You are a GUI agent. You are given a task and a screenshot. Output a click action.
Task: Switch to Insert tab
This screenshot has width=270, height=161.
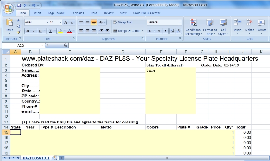(x=37, y=13)
